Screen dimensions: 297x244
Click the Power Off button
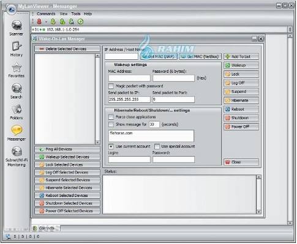(x=241, y=127)
